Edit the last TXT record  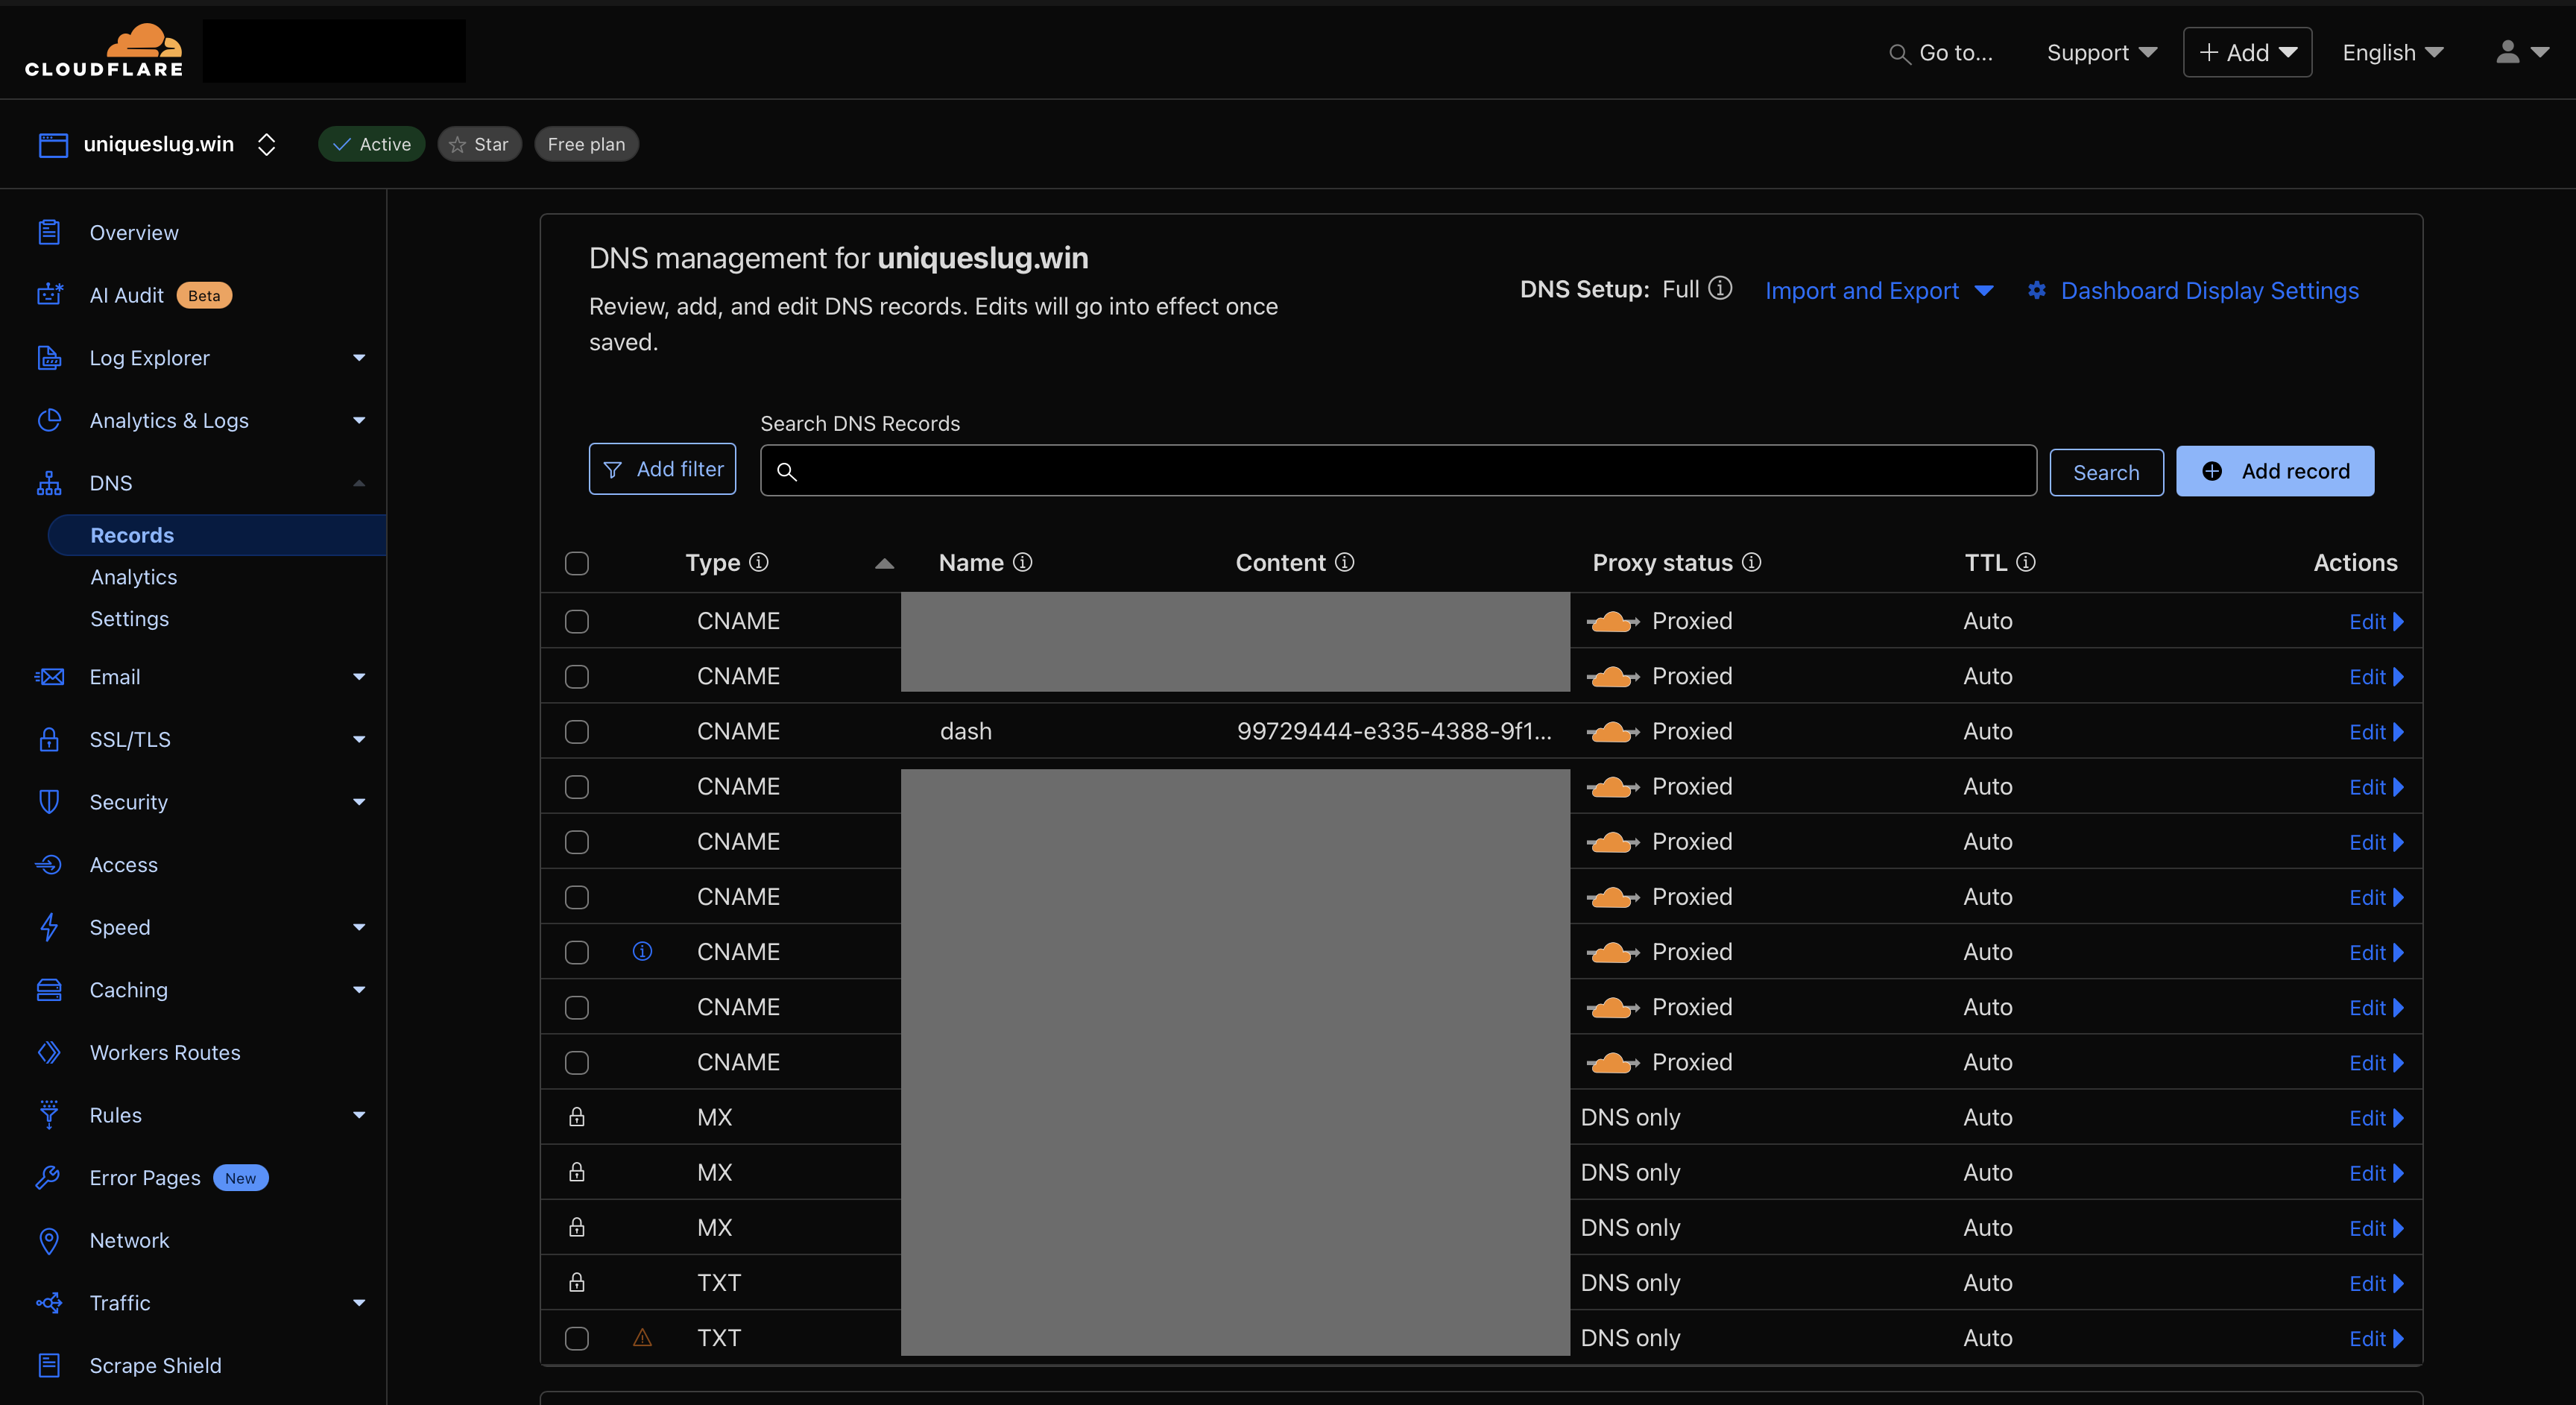pyautogui.click(x=2375, y=1338)
